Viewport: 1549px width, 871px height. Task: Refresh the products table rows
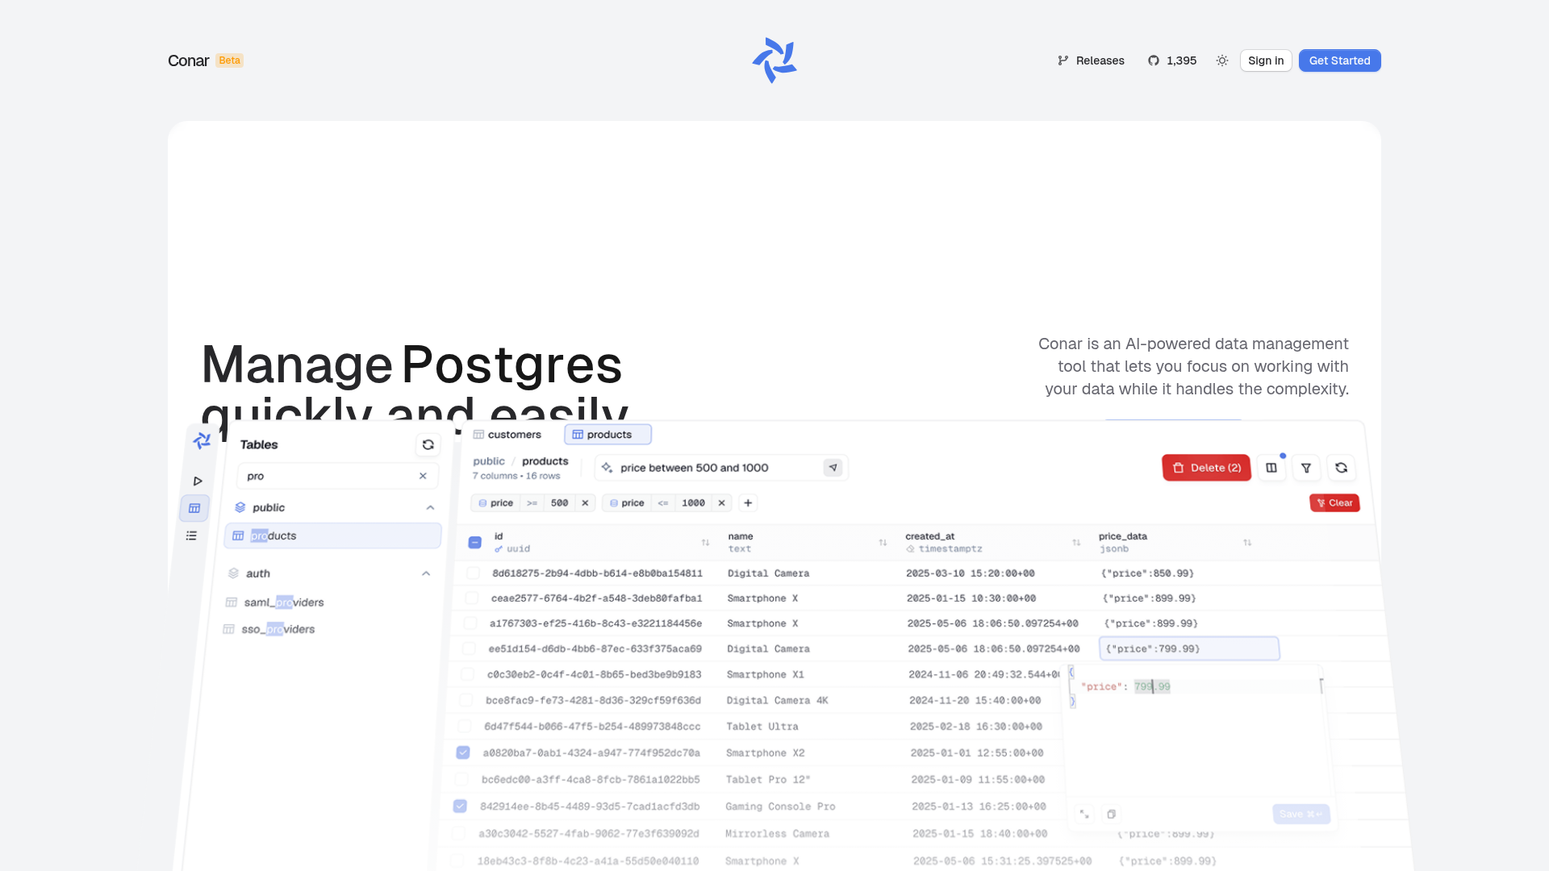pyautogui.click(x=1341, y=468)
